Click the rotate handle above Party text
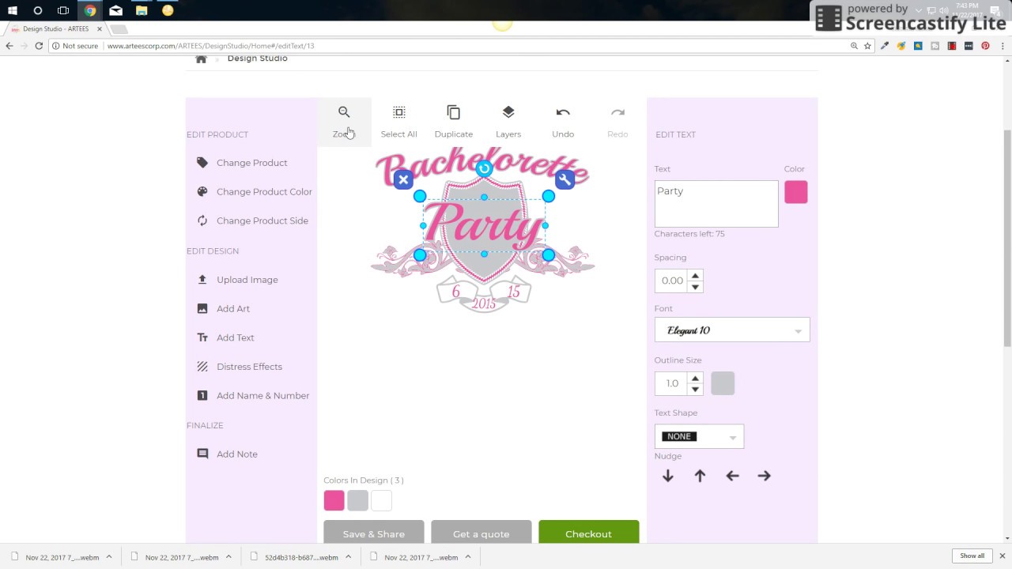Screen dimensions: 1012x569 (x=484, y=168)
